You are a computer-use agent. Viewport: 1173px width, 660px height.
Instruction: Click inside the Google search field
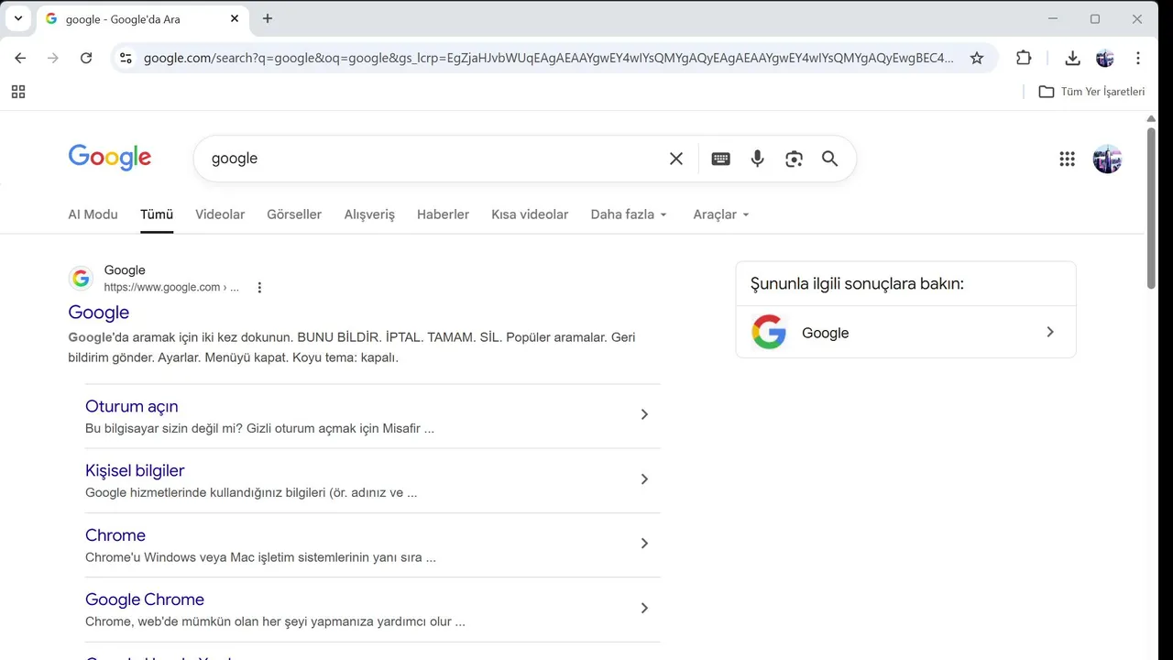(x=431, y=159)
